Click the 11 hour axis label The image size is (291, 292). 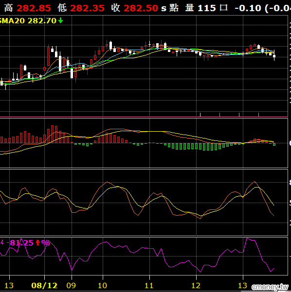tap(149, 285)
